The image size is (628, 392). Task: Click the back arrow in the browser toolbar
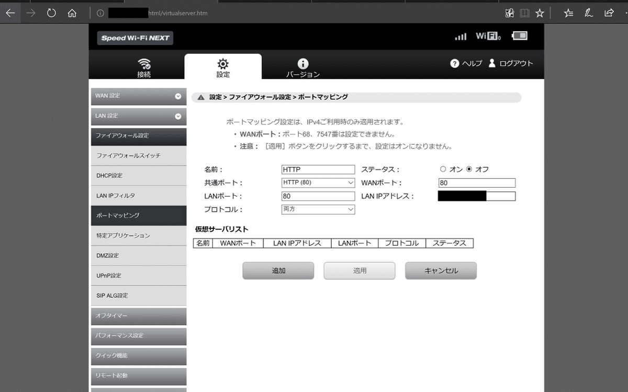tap(10, 13)
